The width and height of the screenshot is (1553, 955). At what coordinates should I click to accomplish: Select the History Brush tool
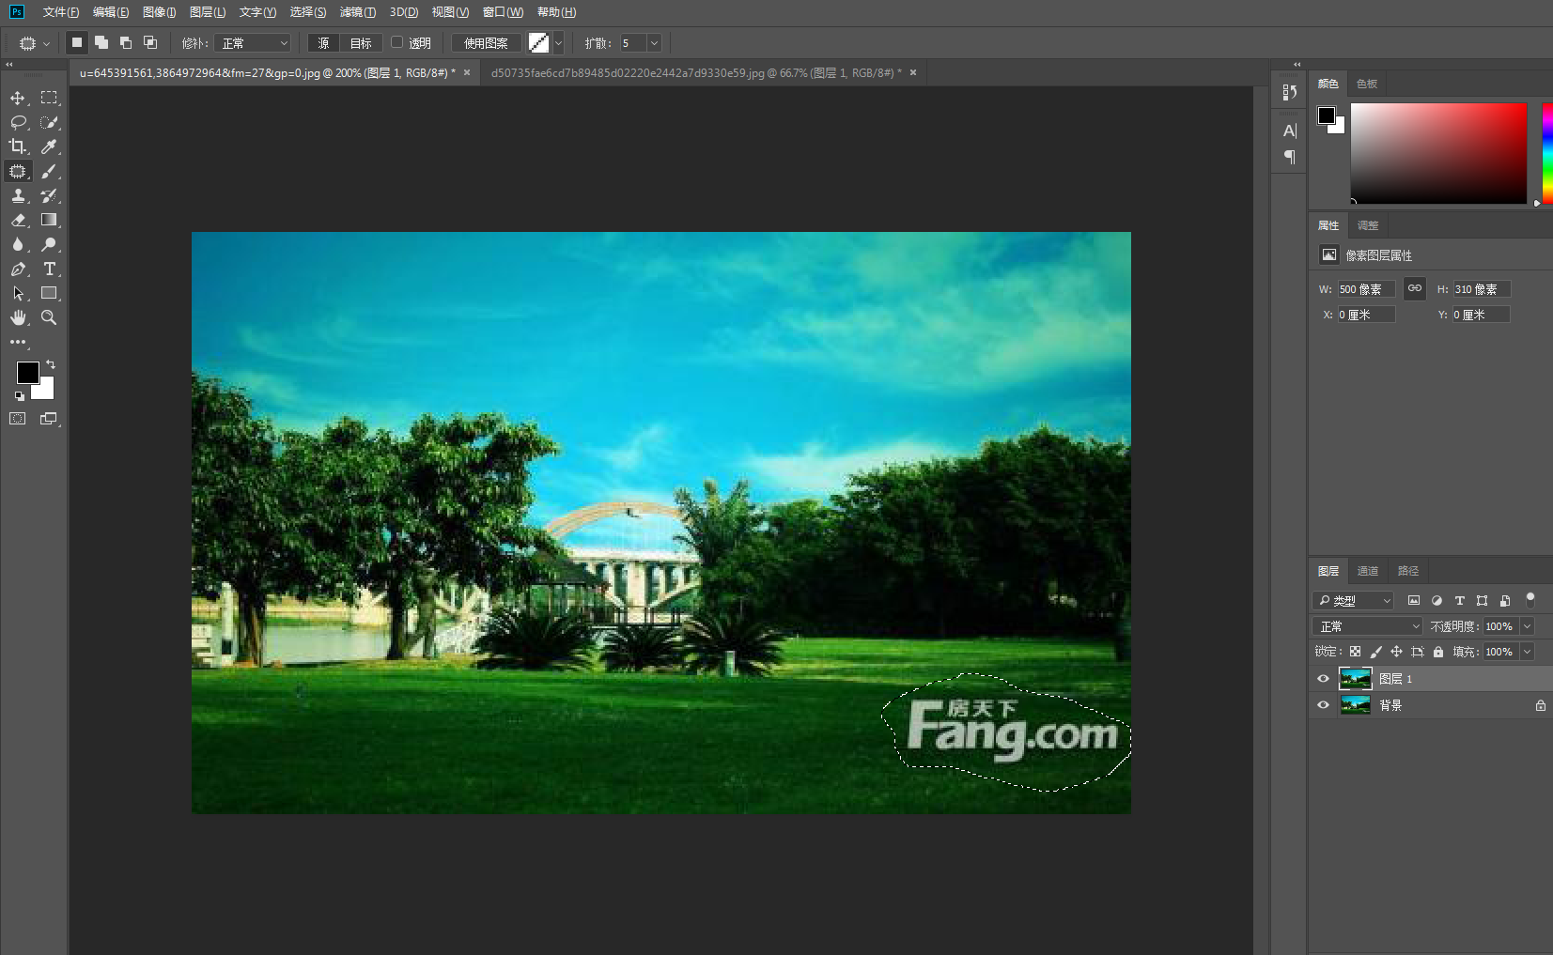coord(49,195)
